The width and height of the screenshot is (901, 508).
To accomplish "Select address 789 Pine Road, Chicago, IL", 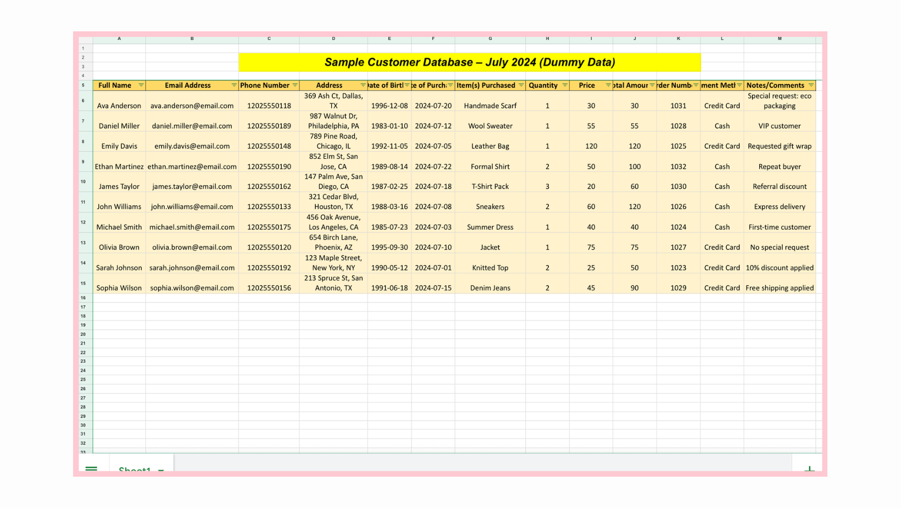I will 333,141.
